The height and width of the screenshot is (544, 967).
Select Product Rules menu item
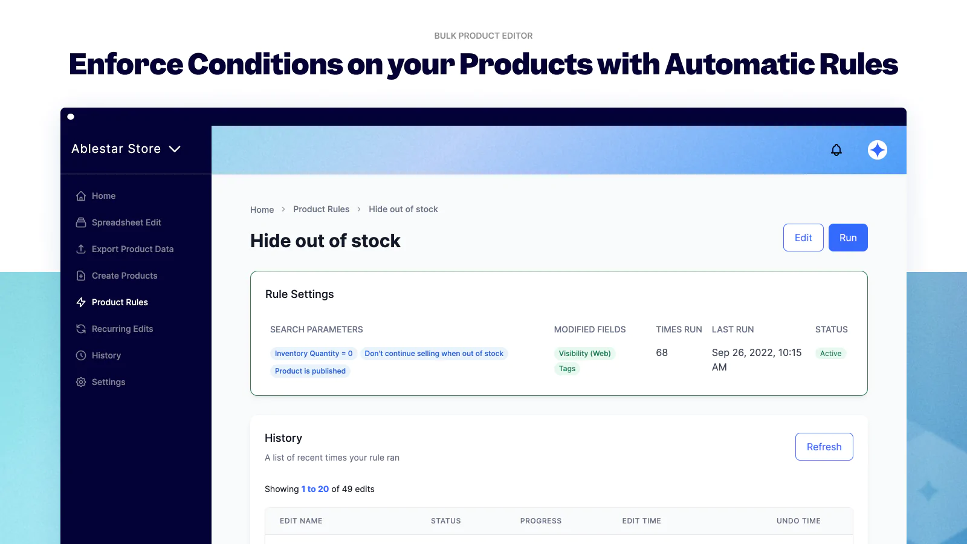120,302
